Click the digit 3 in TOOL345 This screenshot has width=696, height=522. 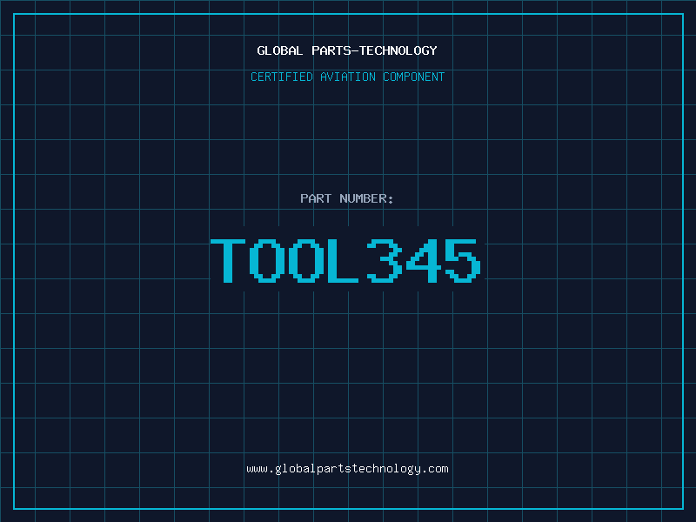click(383, 261)
